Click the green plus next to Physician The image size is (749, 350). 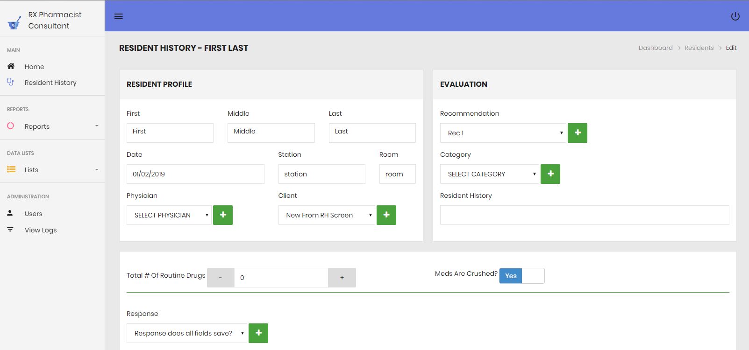[223, 215]
